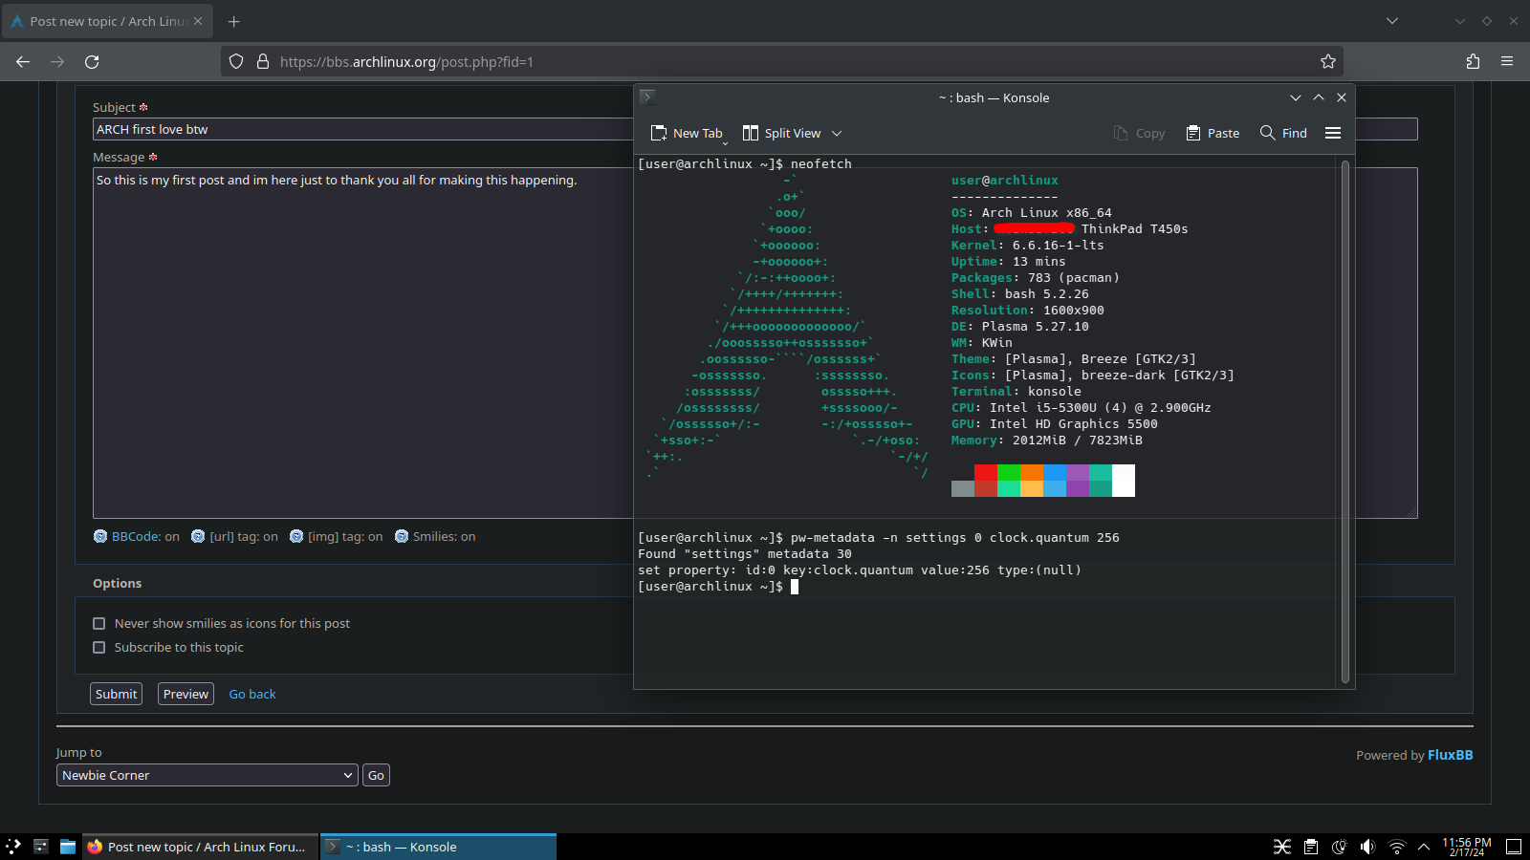Open audio volume tray icon

coord(1368,847)
